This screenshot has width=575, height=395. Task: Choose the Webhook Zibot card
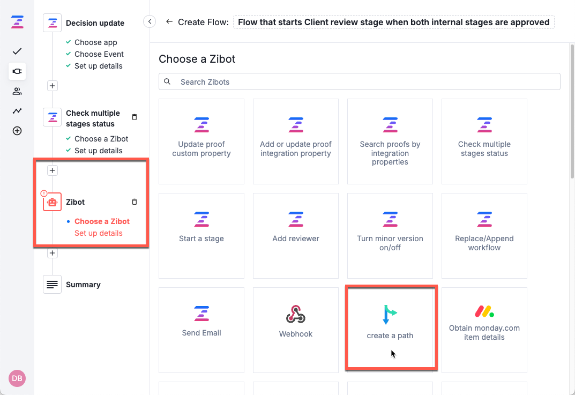(x=296, y=327)
